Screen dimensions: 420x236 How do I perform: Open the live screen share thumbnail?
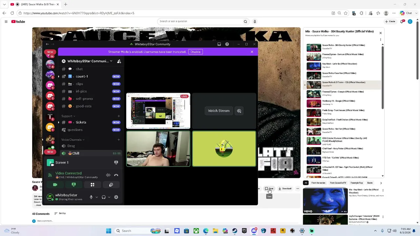point(158,111)
